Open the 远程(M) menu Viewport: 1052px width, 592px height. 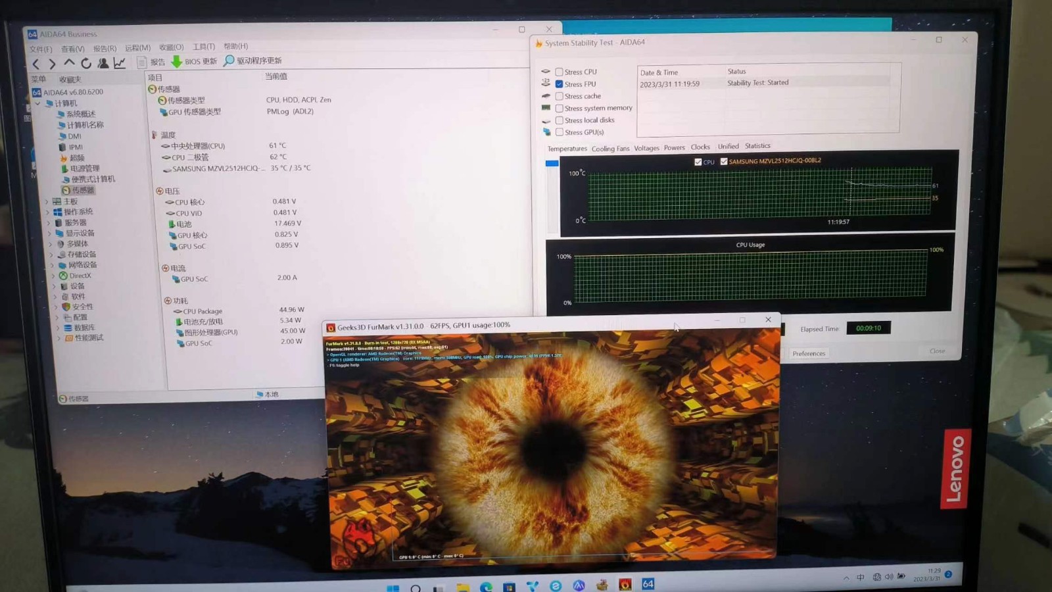coord(137,48)
